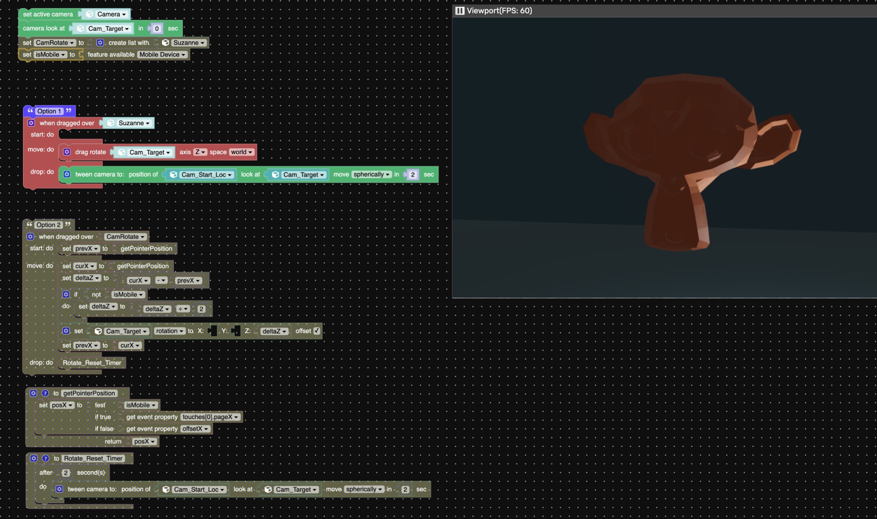Click cube icon beside Suzanne in create list
Image resolution: width=877 pixels, height=519 pixels.
pyautogui.click(x=165, y=43)
